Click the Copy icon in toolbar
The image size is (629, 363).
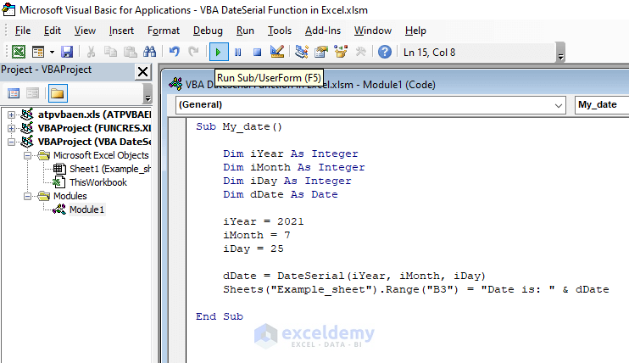click(110, 52)
